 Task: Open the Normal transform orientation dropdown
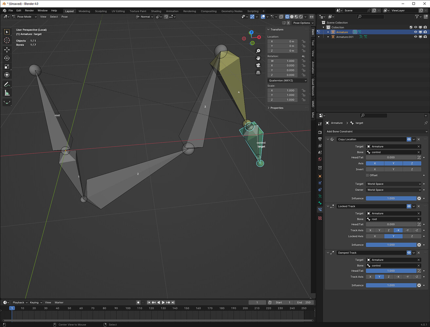click(x=145, y=17)
